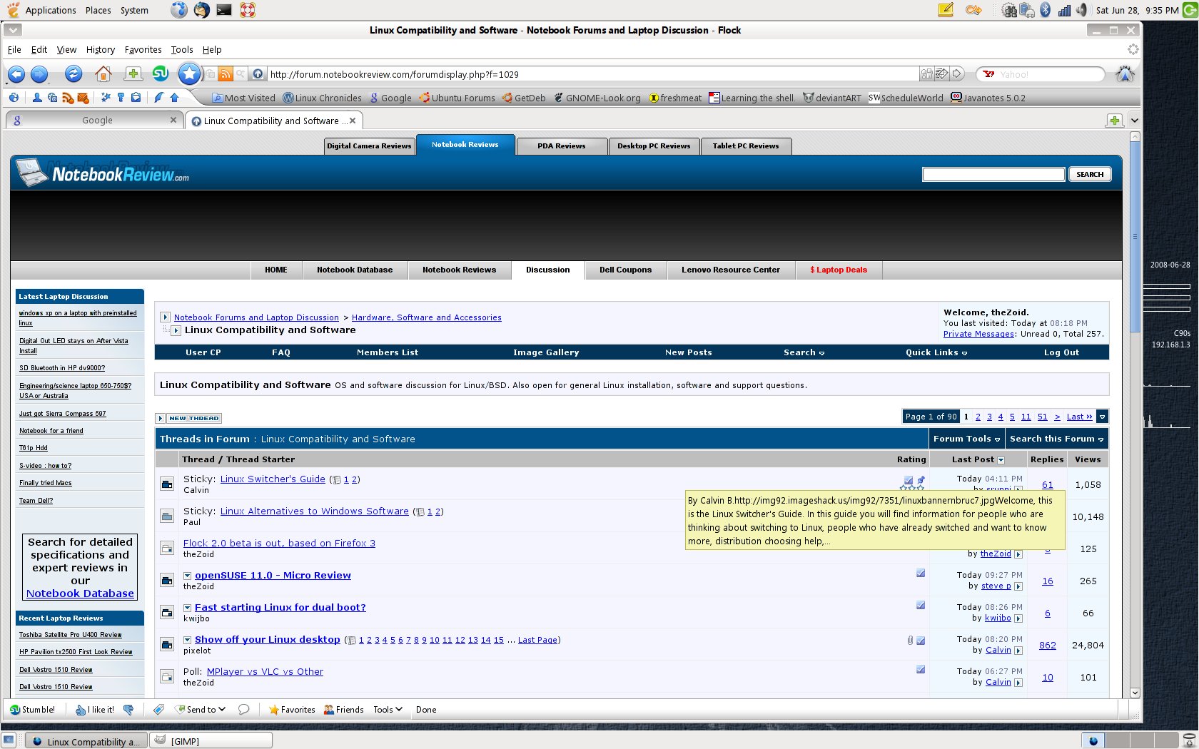This screenshot has width=1199, height=749.
Task: Go to page 2 of forum threads
Action: [978, 417]
